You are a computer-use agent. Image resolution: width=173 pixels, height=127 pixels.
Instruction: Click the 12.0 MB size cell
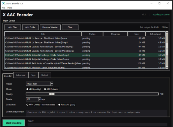coord(141,63)
